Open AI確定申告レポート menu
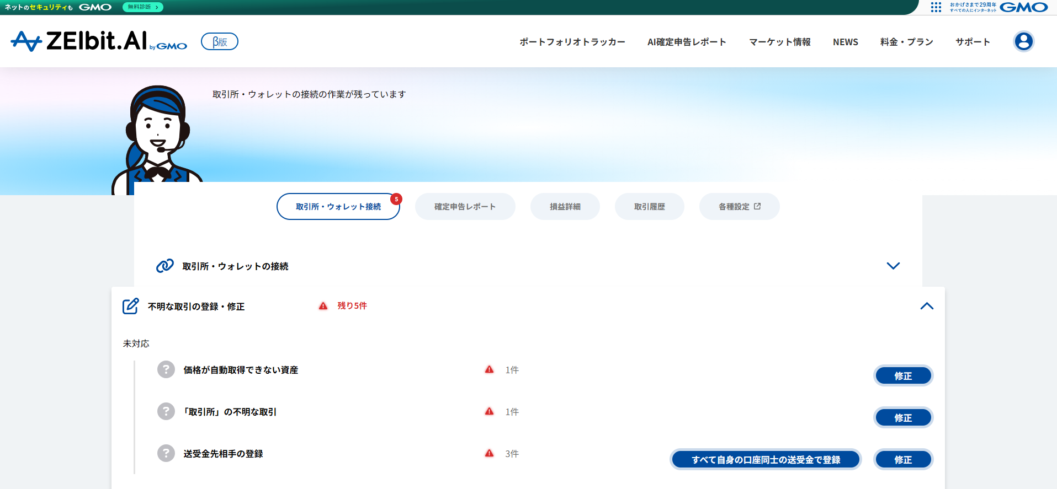1057x489 pixels. (687, 42)
